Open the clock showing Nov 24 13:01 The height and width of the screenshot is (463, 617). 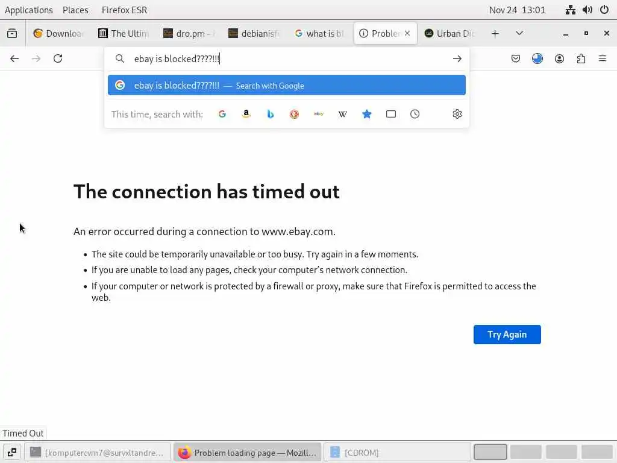pyautogui.click(x=517, y=10)
